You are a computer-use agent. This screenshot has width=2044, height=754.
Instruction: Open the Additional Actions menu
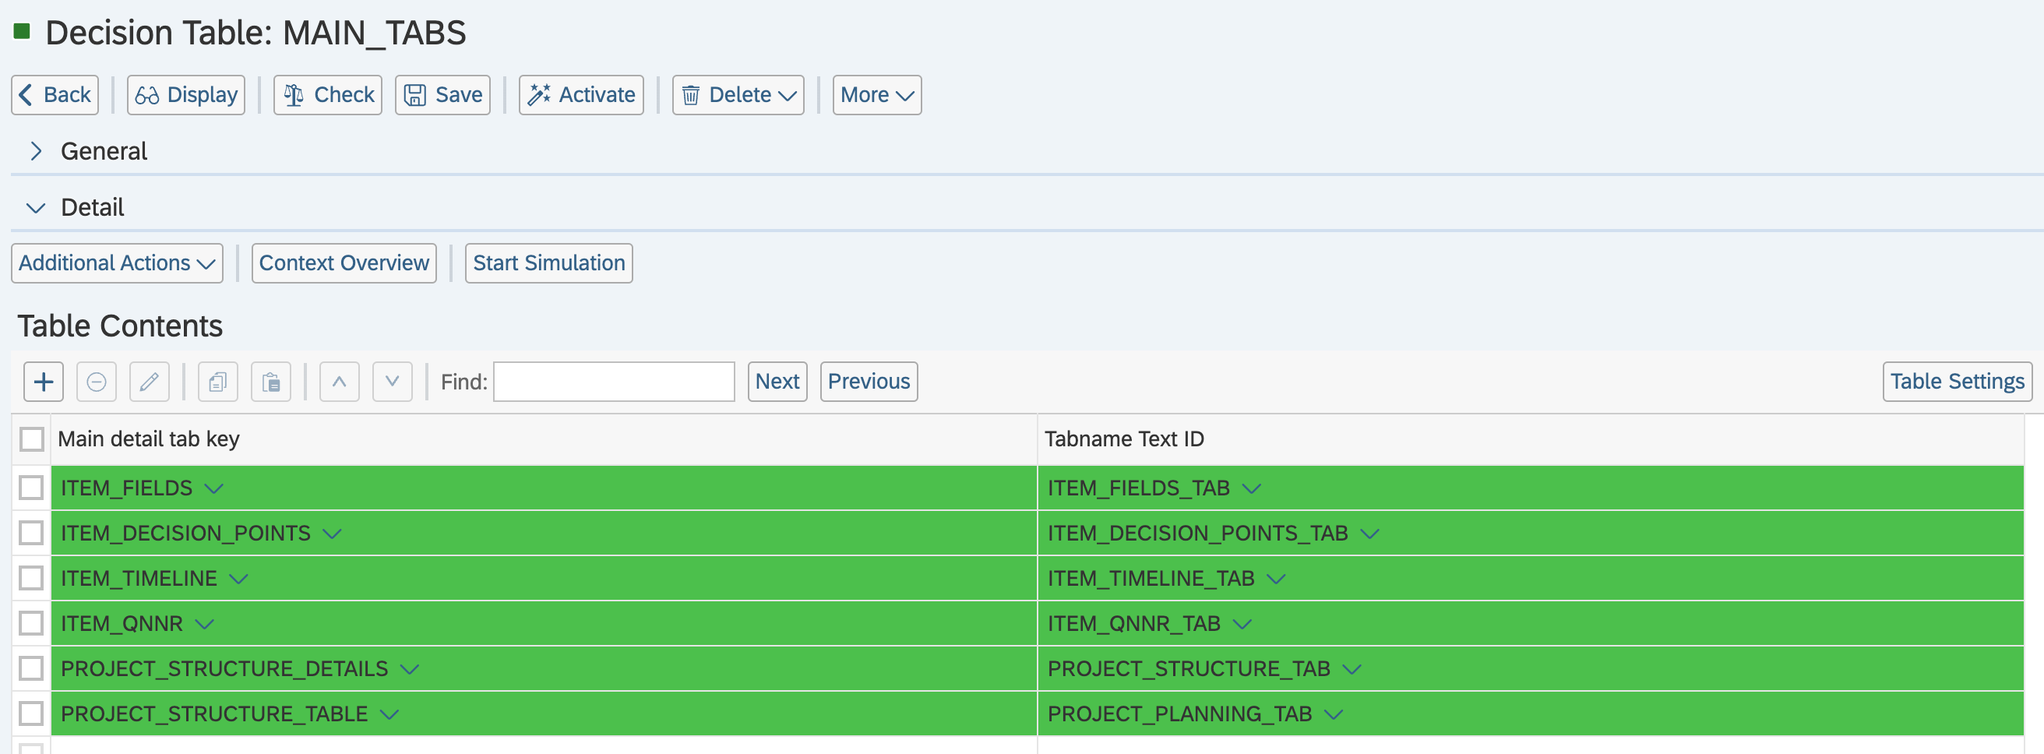(117, 262)
